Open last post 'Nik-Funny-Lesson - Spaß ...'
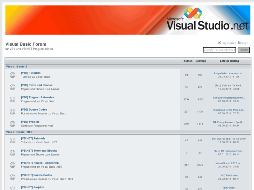This screenshot has height=190, width=254. [x=229, y=122]
